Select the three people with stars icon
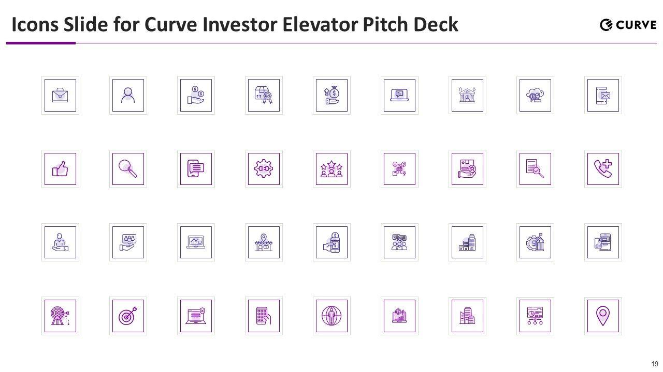 tap(331, 169)
